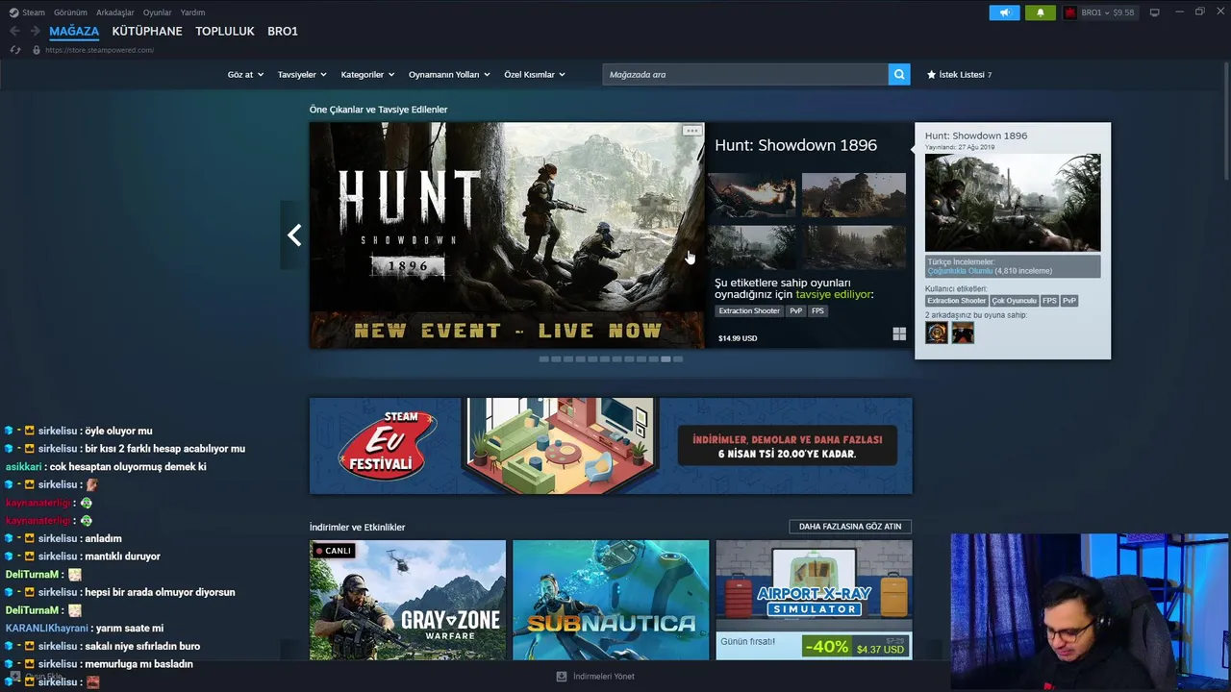Click the large Hunt image in hover panel
The image size is (1231, 692).
pyautogui.click(x=1013, y=203)
